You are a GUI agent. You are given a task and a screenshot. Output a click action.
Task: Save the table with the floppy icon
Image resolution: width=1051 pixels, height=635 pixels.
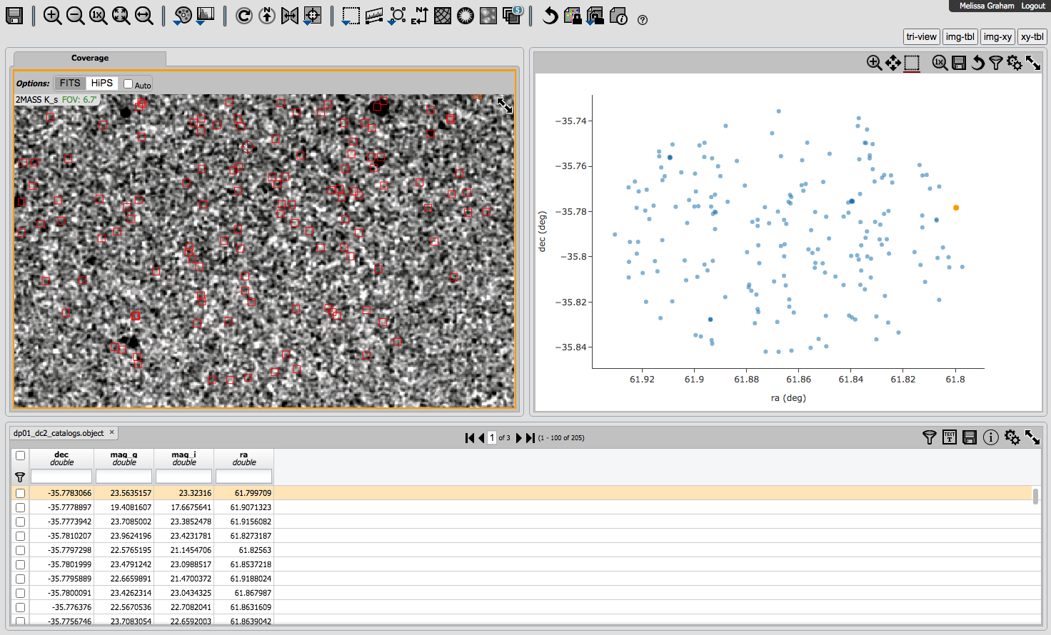coord(970,437)
